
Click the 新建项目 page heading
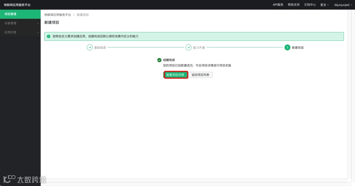click(52, 22)
